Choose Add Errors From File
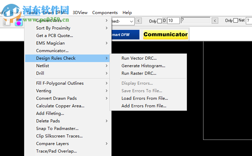Viewport: 252px width, 156px height. click(x=148, y=106)
